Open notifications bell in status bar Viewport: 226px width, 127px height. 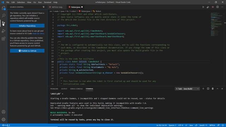tap(223, 125)
